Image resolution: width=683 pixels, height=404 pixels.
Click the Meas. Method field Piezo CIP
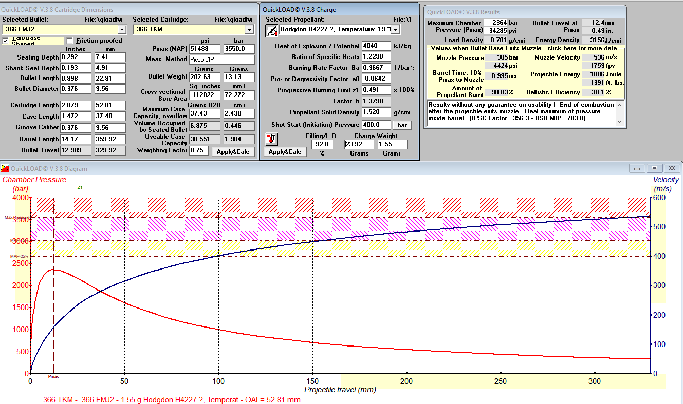222,60
